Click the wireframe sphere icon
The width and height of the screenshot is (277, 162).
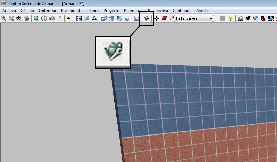coord(44,18)
